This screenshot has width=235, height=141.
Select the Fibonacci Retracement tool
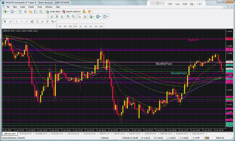tap(37, 21)
